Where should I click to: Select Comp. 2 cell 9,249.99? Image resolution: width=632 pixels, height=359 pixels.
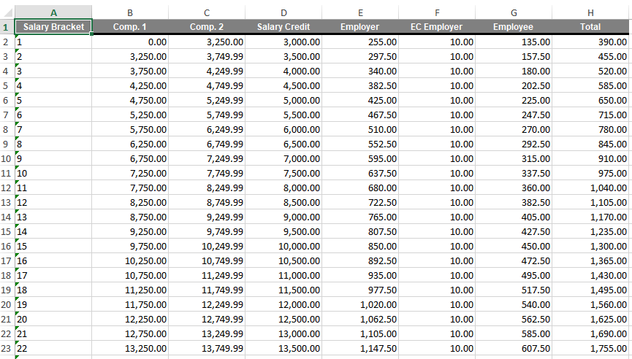207,217
